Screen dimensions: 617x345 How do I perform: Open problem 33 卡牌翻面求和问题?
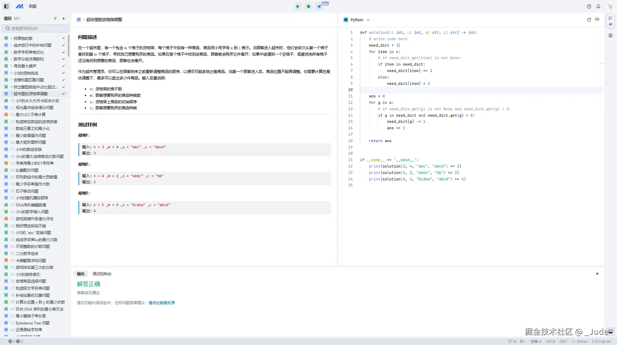click(35, 261)
